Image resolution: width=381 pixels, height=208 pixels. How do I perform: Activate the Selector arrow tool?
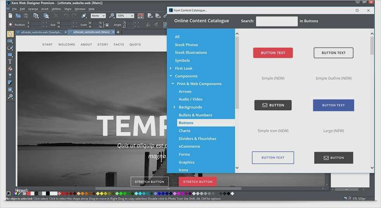tap(10, 34)
